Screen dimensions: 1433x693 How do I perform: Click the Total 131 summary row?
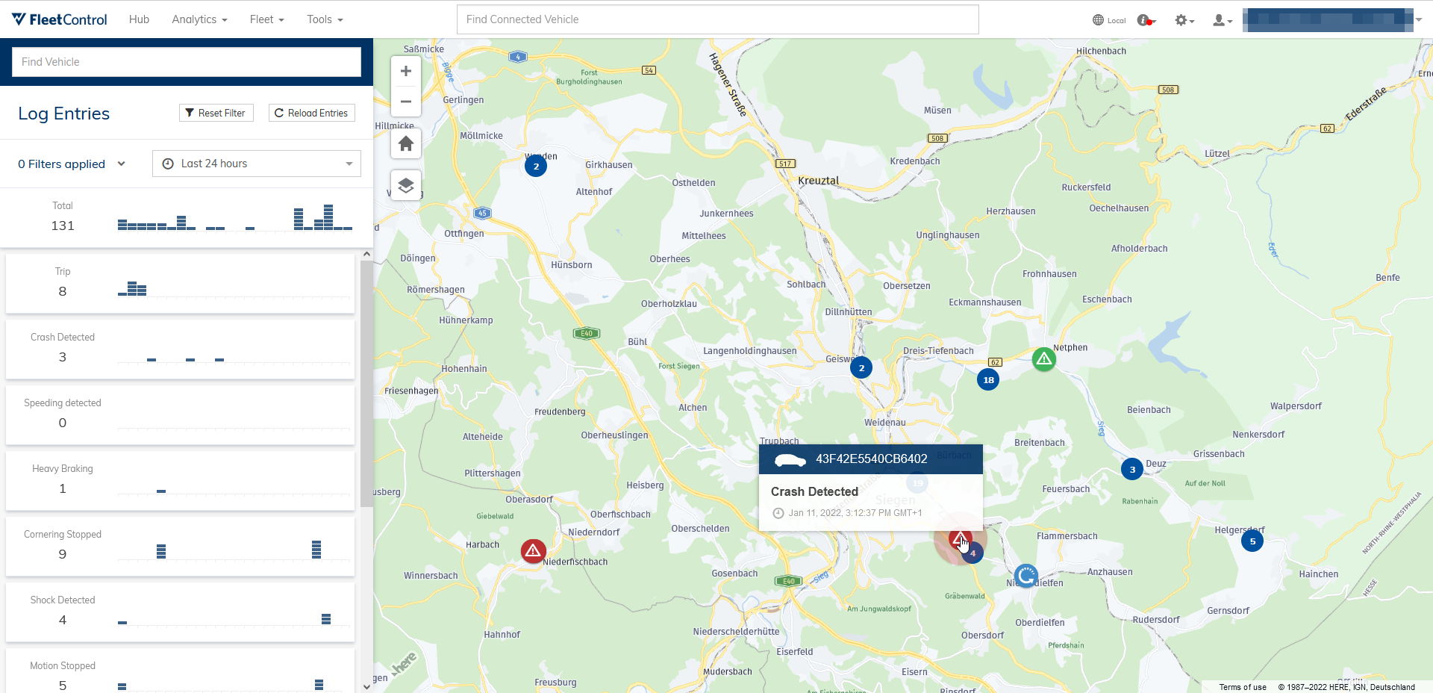point(187,217)
